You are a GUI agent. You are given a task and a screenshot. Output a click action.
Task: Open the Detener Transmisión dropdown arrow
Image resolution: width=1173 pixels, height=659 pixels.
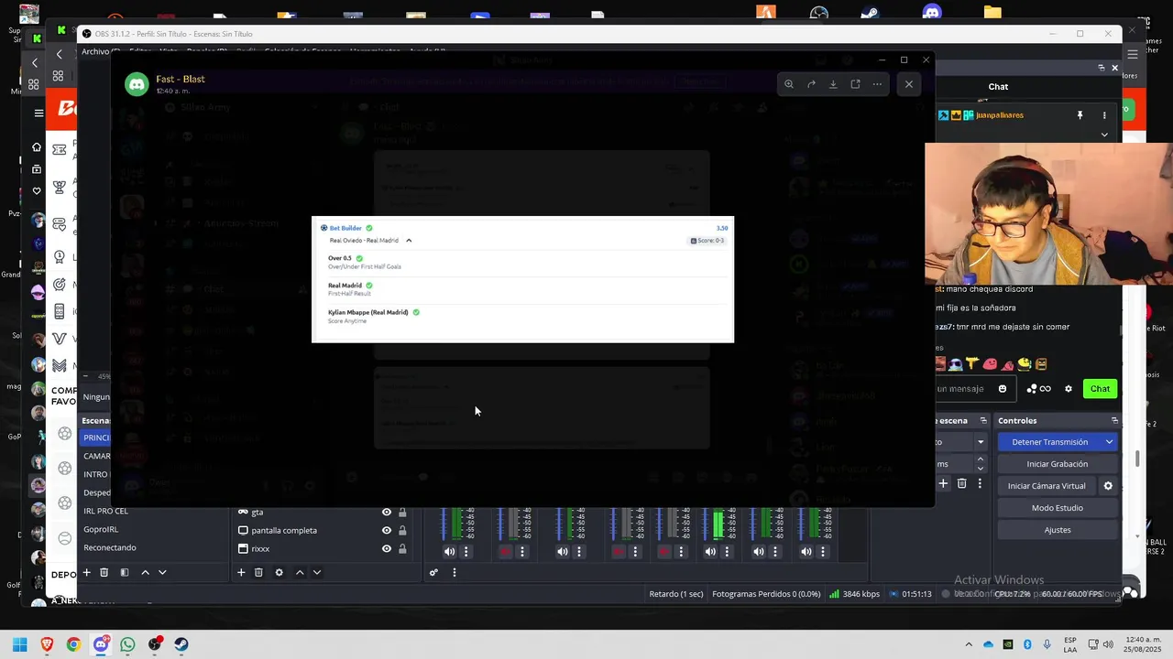coord(1109,442)
